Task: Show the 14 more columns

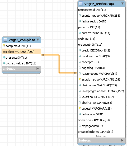Action: point(102,136)
